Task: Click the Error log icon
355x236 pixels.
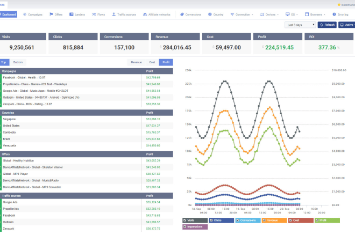Action: pyautogui.click(x=334, y=14)
